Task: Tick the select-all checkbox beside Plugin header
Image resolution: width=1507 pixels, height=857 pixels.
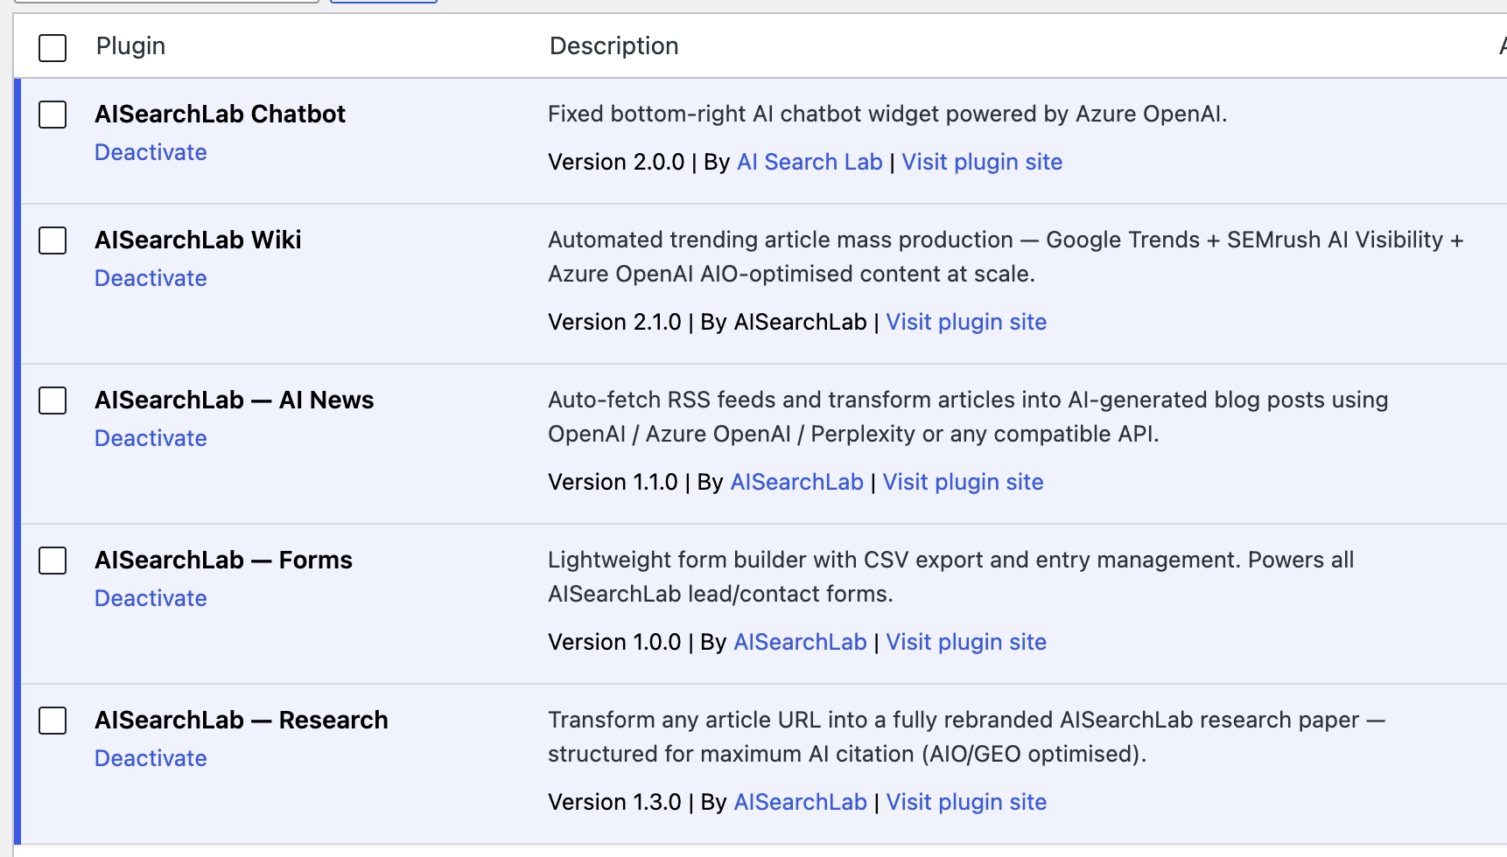Action: [53, 47]
